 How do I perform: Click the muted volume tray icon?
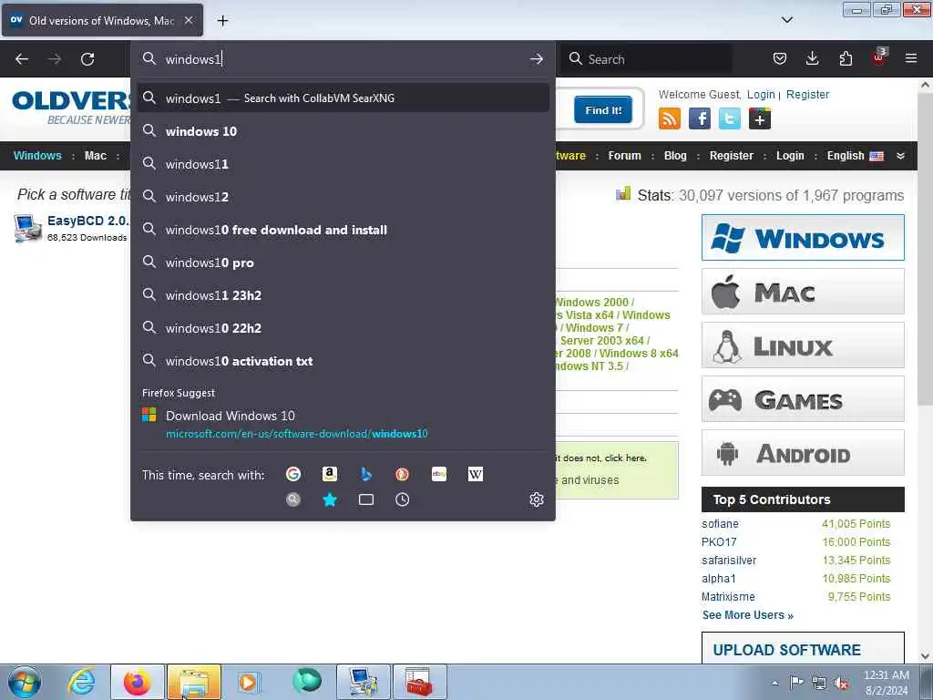pos(841,684)
